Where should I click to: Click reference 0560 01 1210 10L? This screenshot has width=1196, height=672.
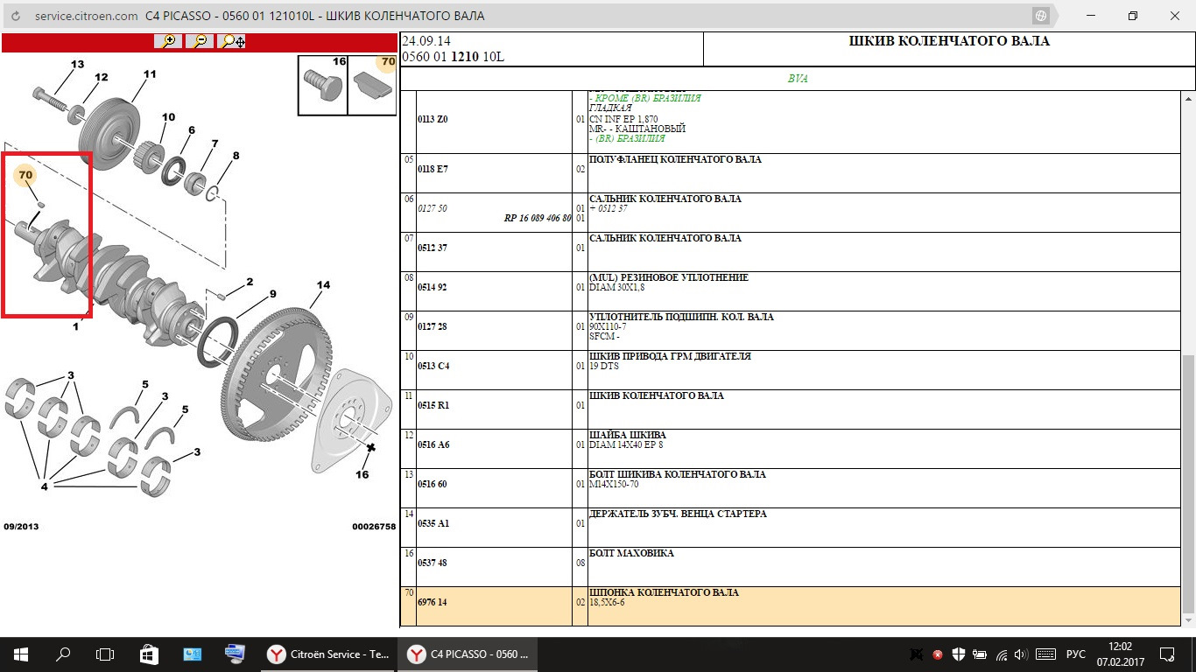click(454, 57)
